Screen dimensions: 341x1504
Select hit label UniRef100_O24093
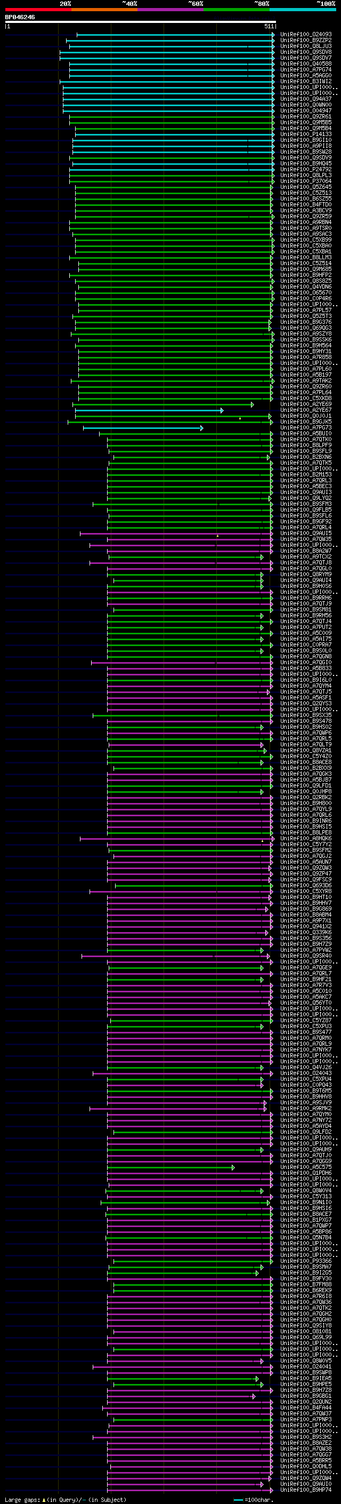(306, 35)
